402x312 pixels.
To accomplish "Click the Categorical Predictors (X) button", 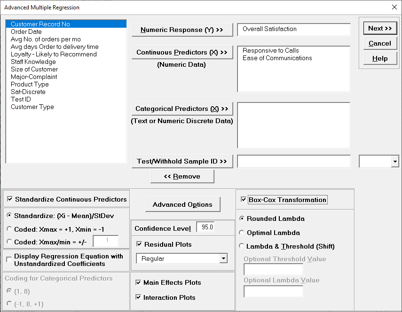I will [182, 109].
